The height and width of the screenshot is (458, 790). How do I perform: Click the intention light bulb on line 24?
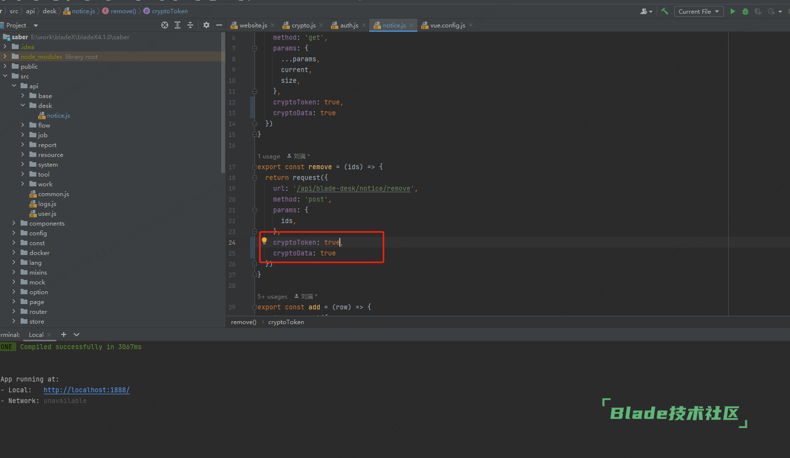tap(264, 241)
